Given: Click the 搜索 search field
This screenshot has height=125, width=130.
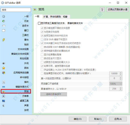Looking at the screenshot, I should (16, 10).
